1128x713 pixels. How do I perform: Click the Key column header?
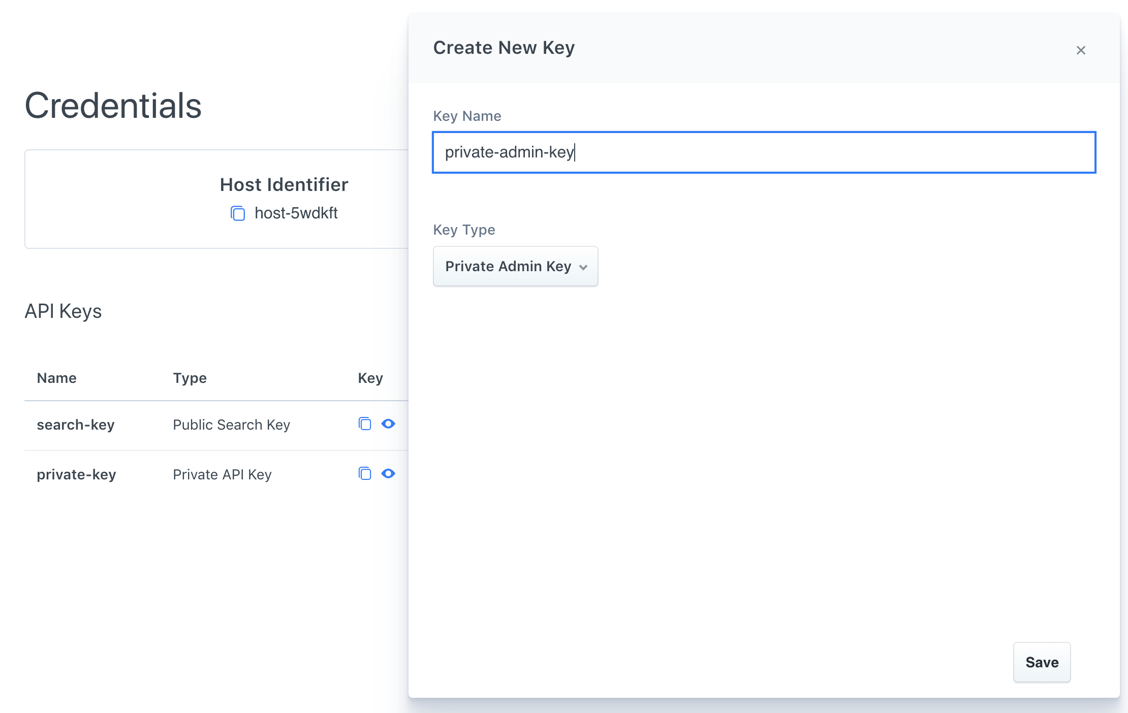370,378
